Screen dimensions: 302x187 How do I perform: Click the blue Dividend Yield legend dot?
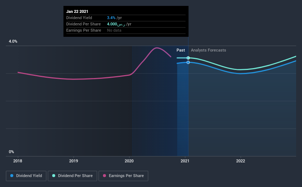(x=12, y=176)
